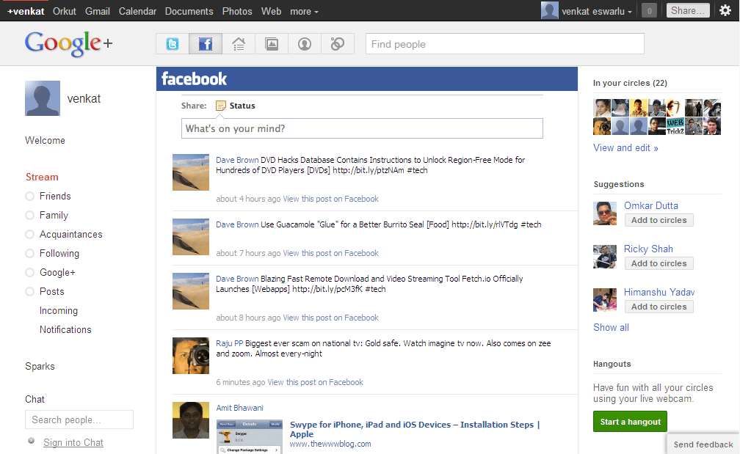Viewport: 740px width, 454px height.
Task: Click Raju PP's camera avatar
Action: point(191,356)
